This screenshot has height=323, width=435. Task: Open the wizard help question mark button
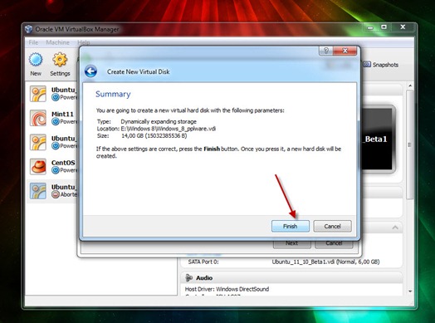[326, 51]
